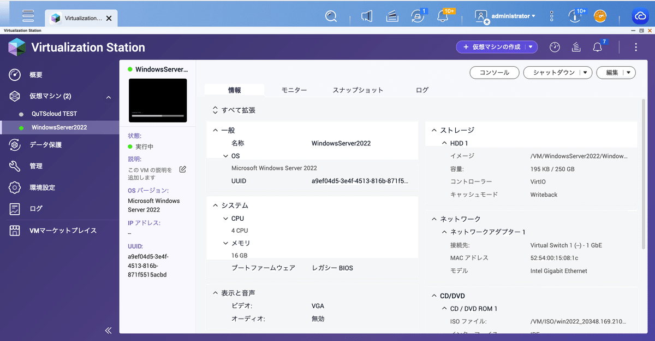This screenshot has width=655, height=341.
Task: Open background tasks icon in top bar
Action: pyautogui.click(x=391, y=16)
